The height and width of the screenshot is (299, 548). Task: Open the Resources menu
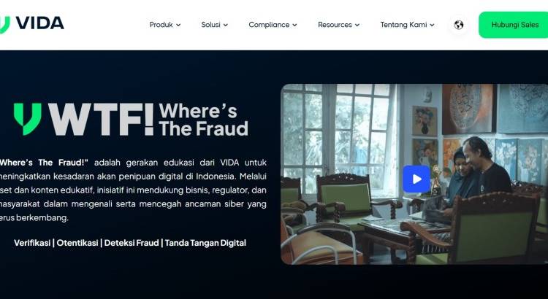(x=338, y=25)
